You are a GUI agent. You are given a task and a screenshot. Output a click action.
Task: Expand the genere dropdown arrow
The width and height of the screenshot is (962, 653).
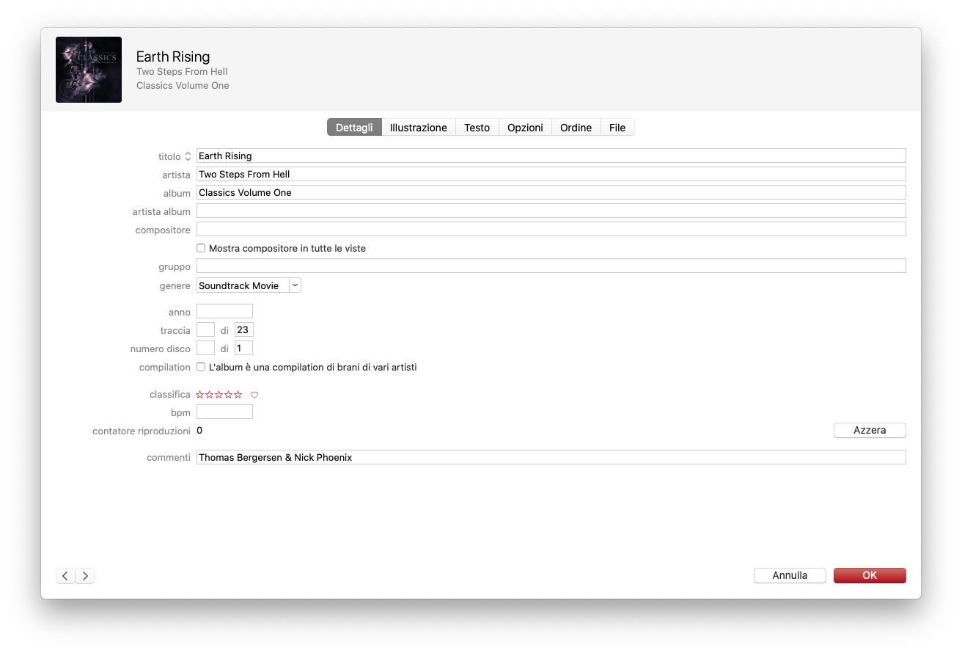[x=295, y=285]
